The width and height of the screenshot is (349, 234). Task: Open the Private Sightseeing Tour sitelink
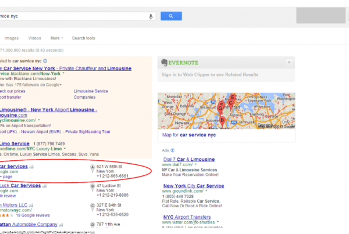coord(88,132)
